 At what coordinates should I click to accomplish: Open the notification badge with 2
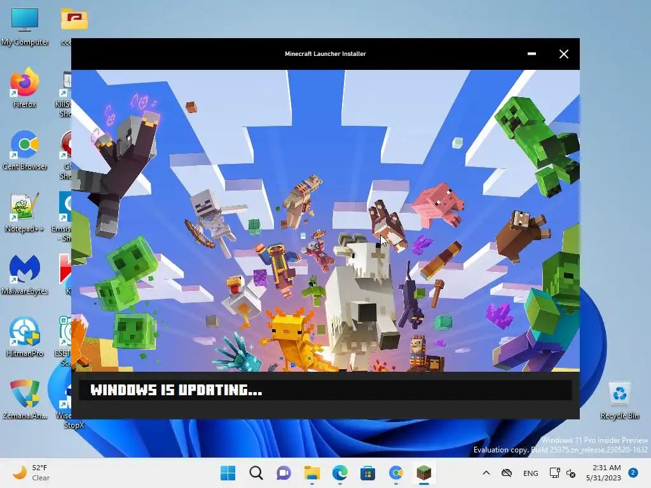click(633, 473)
